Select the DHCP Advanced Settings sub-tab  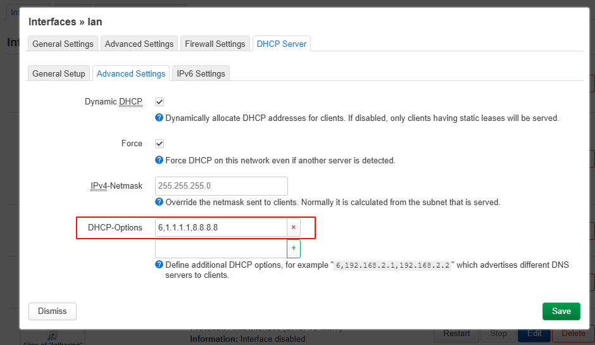click(131, 73)
